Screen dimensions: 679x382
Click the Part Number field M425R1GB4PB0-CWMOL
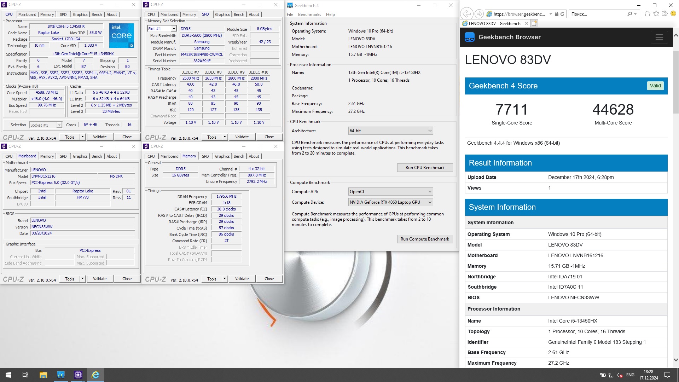point(202,55)
